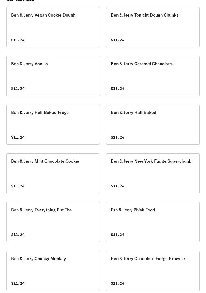Open Ben & Jerry Chocolate Fudge Brownie

pos(153,271)
